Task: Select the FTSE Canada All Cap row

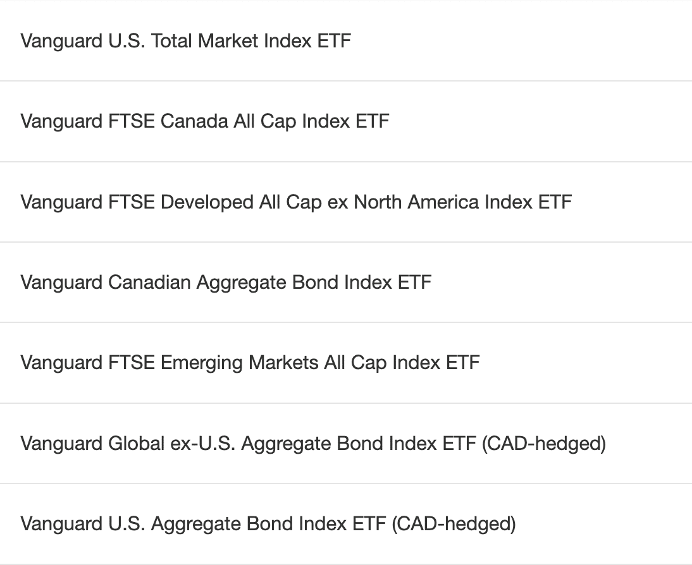Action: point(346,121)
